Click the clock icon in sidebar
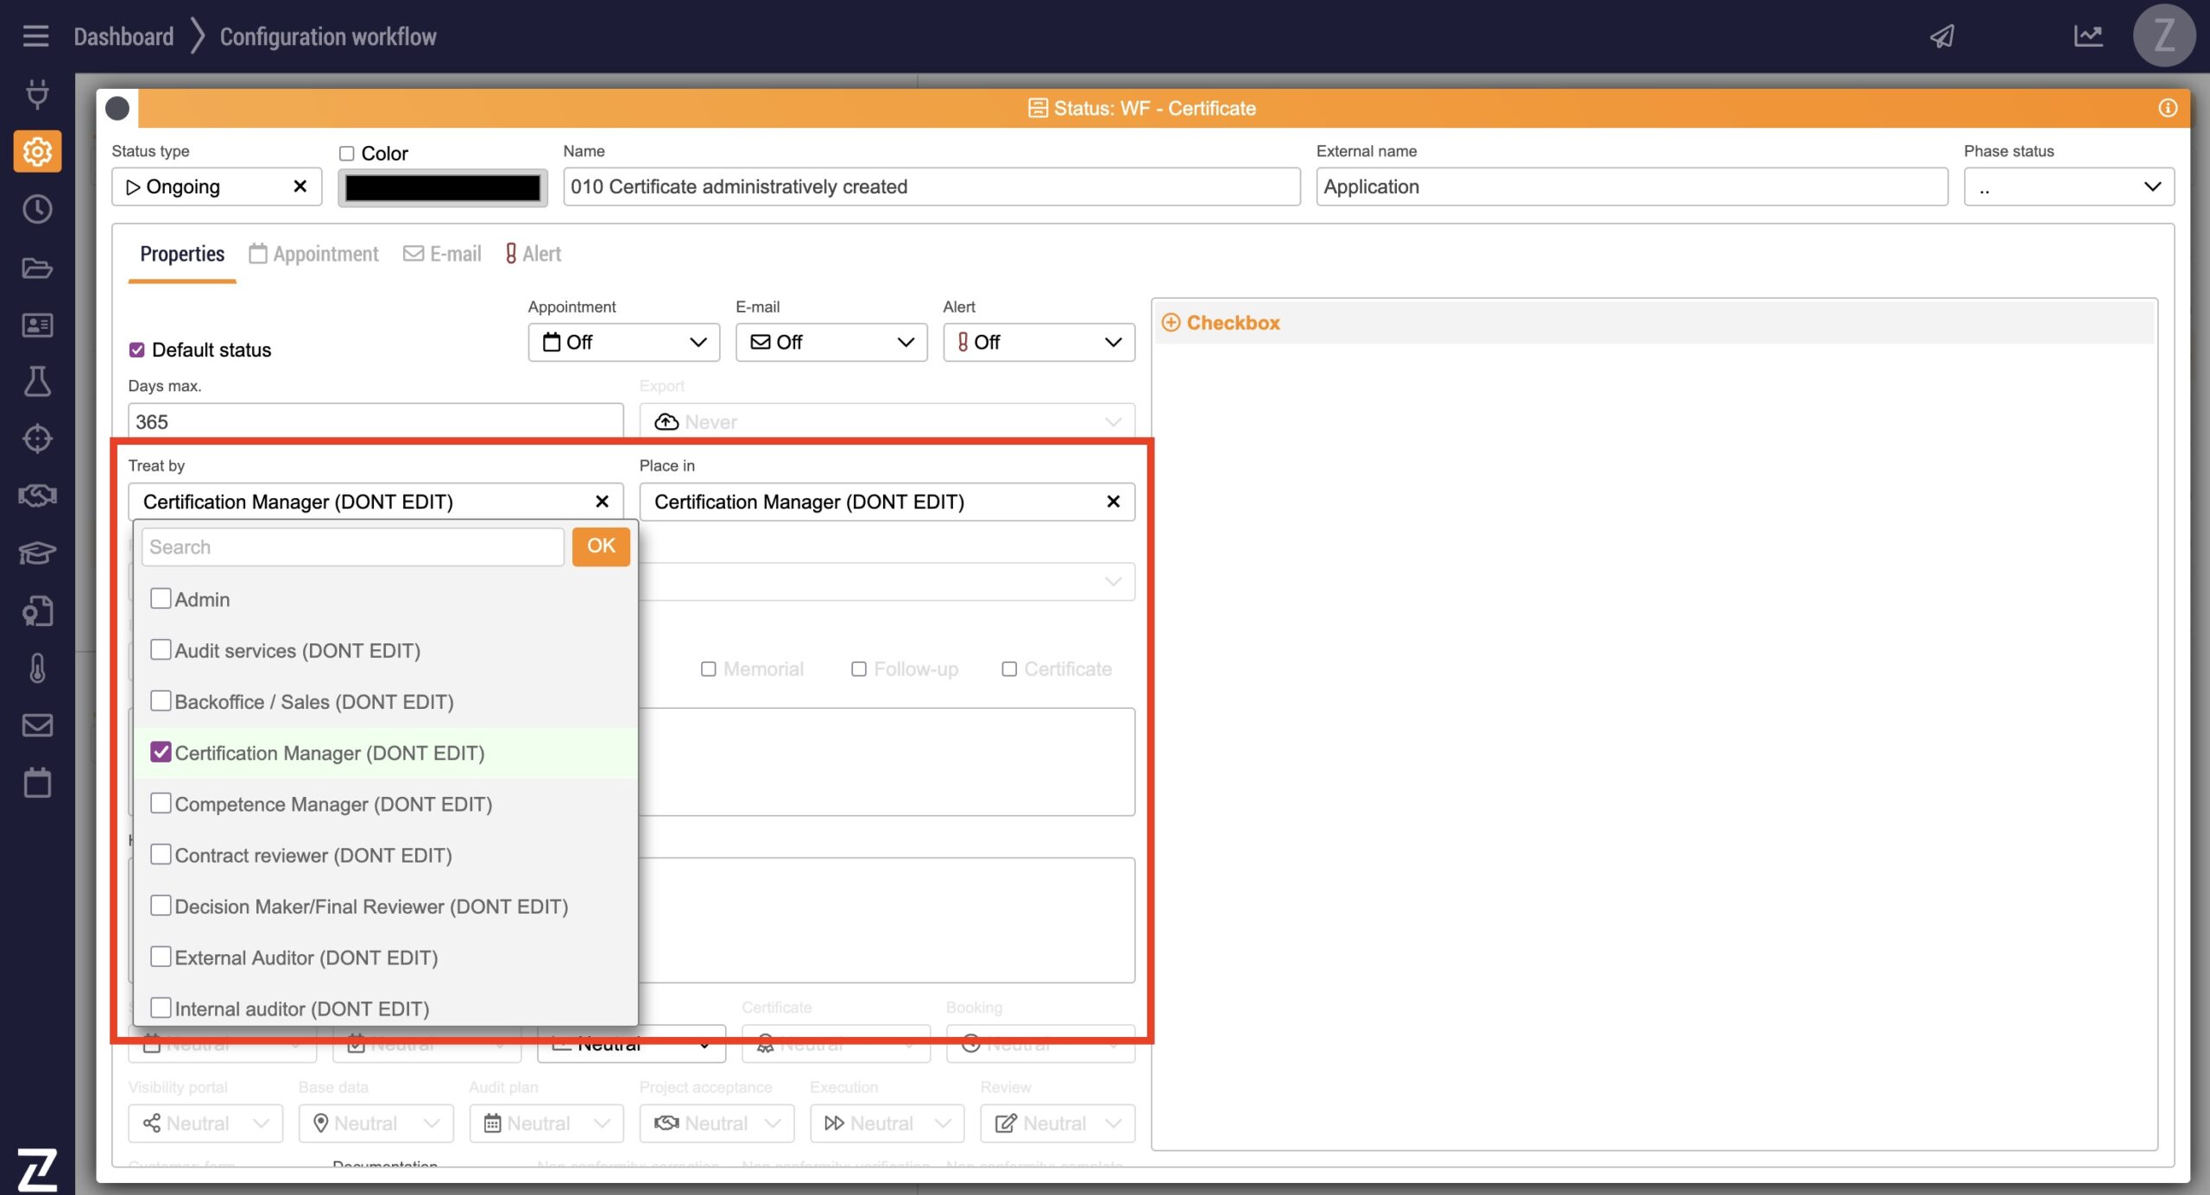The height and width of the screenshot is (1195, 2210). tap(37, 209)
